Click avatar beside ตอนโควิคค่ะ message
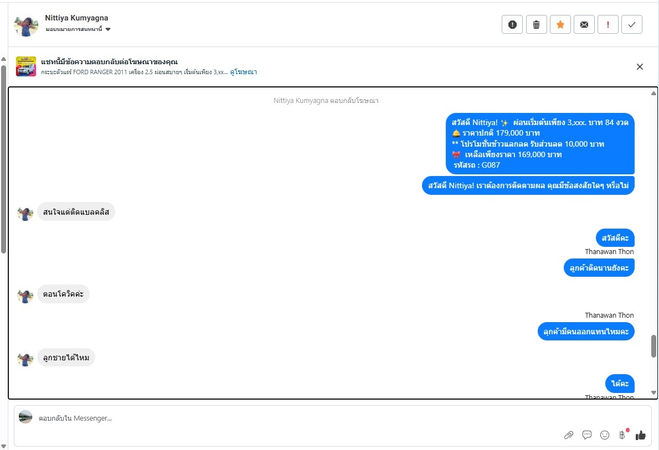 coord(25,296)
